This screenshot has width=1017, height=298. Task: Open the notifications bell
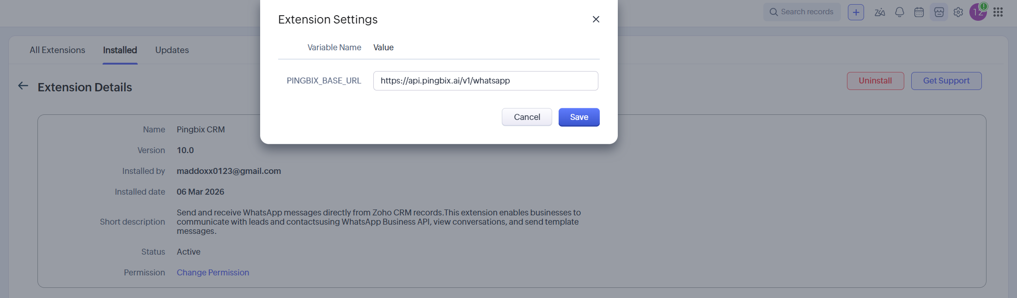point(899,12)
